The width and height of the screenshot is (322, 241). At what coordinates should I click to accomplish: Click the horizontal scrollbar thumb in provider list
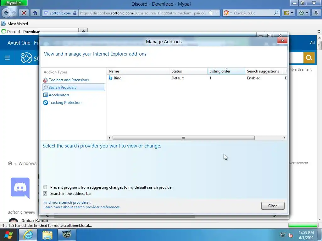pos(184,138)
